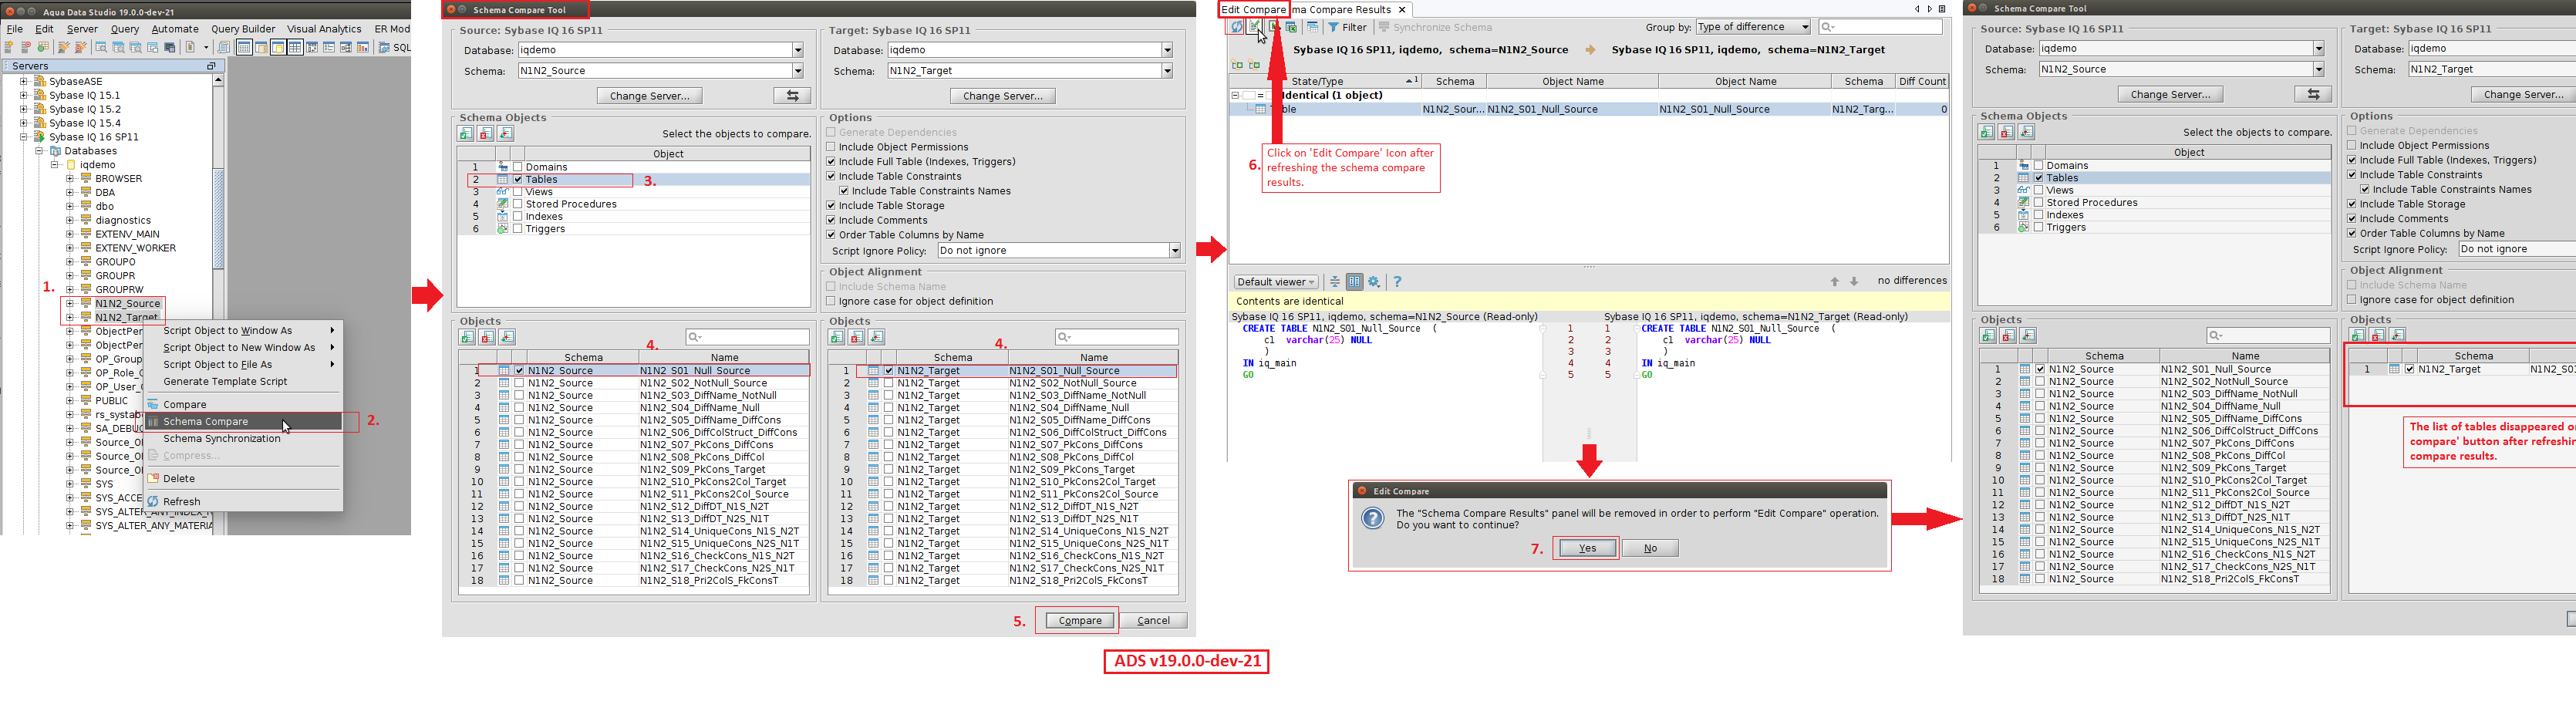2576x708 pixels.
Task: Choose Generate Template Script from context menu
Action: click(x=225, y=382)
